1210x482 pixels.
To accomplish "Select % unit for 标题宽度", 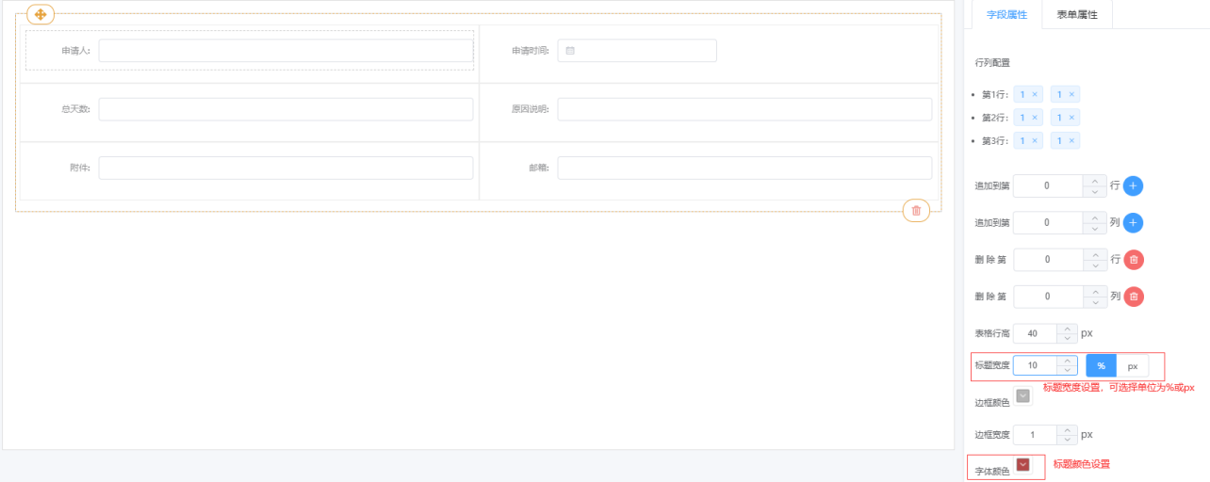I will coord(1101,365).
